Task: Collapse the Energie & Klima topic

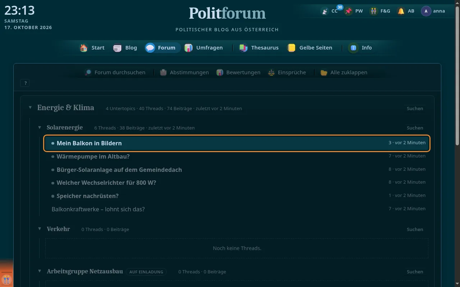Action: 30,108
